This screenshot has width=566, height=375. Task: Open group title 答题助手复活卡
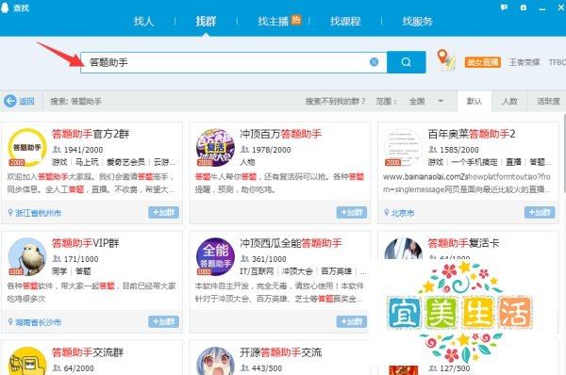pos(463,243)
